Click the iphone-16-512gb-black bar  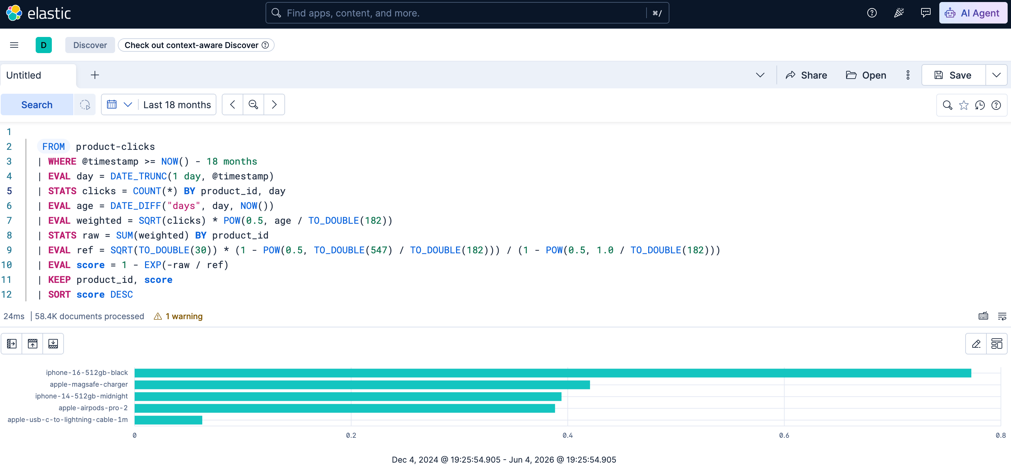click(x=553, y=373)
